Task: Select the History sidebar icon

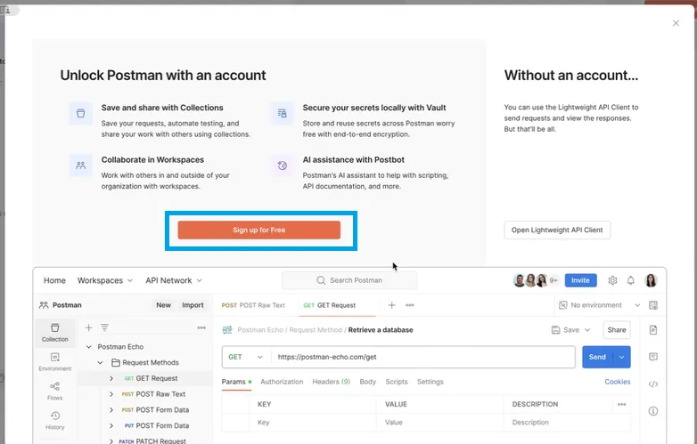Action: 55,421
